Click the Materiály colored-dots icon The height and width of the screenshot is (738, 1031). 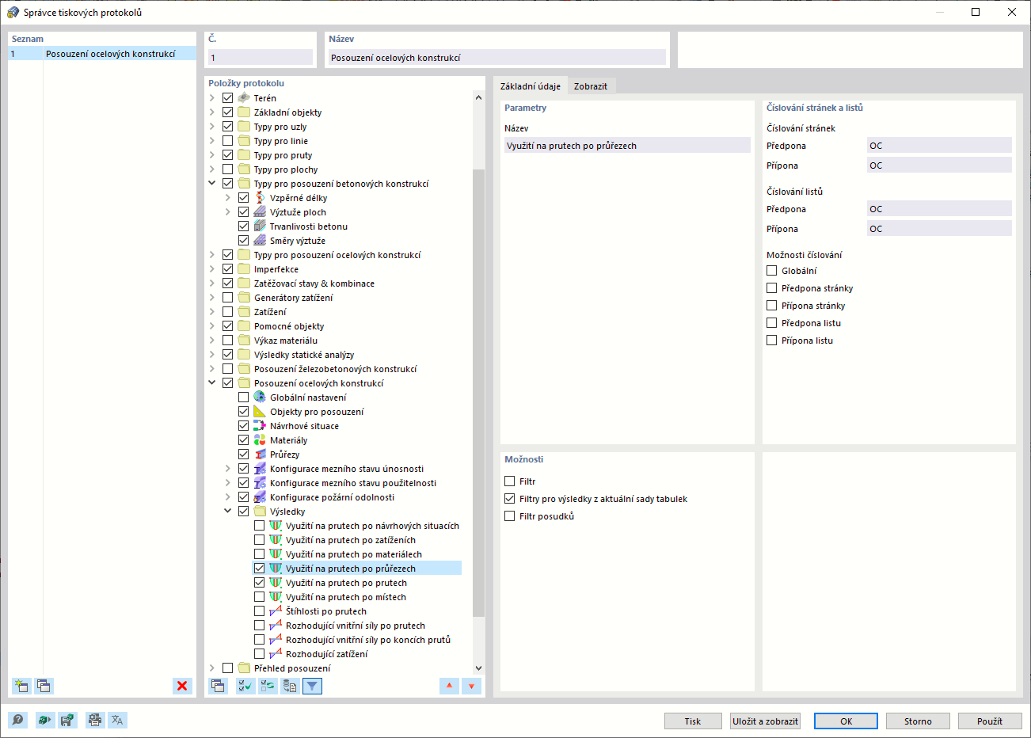[x=260, y=440]
